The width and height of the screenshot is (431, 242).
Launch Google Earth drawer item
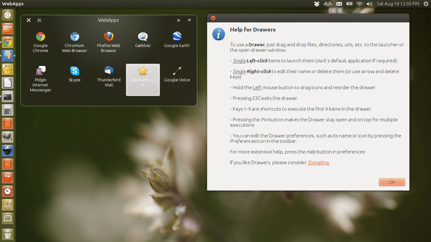[x=177, y=40]
